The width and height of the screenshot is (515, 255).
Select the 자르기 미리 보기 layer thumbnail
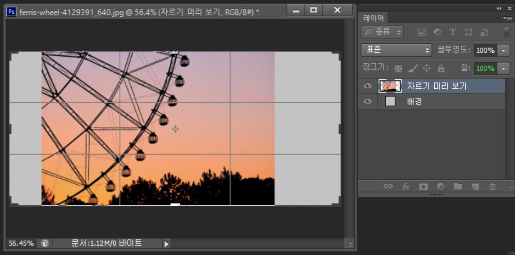click(x=390, y=86)
